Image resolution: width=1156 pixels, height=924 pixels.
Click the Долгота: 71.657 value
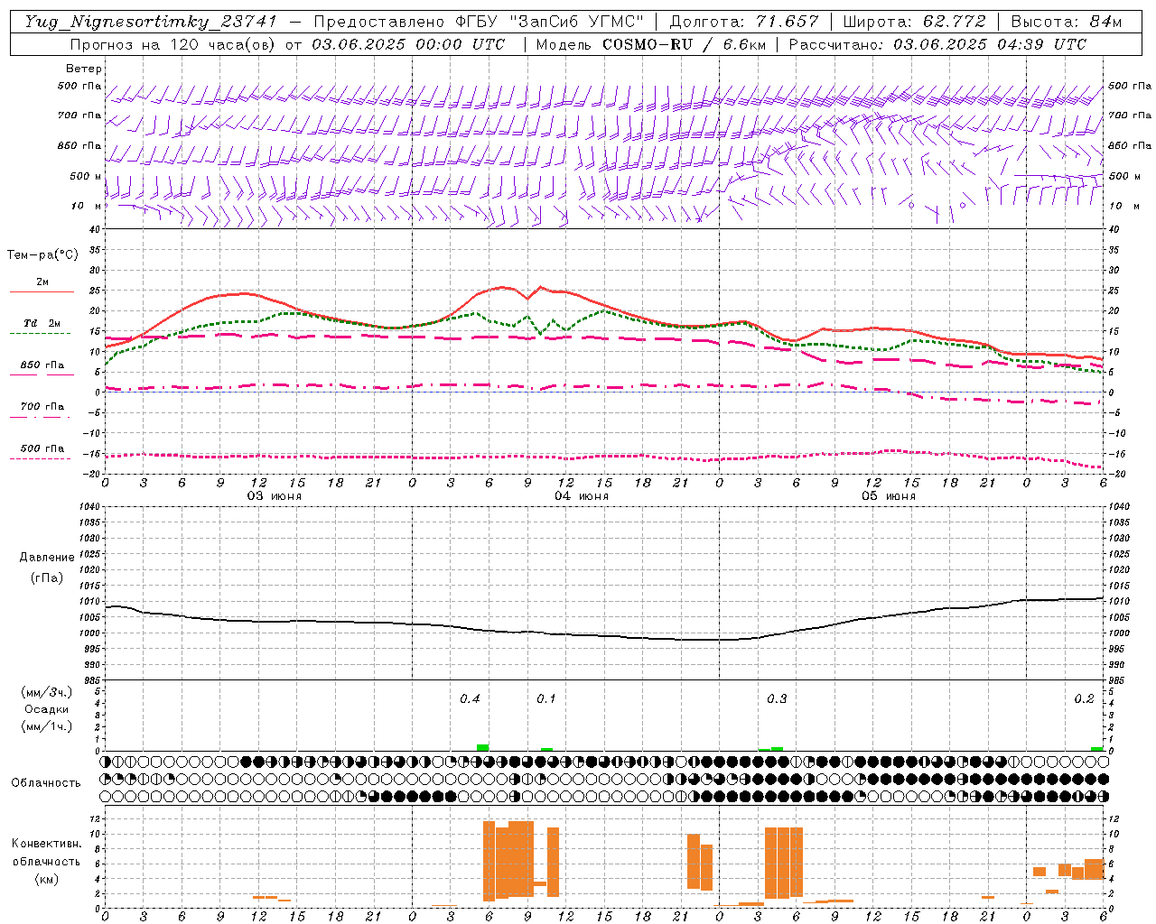[x=743, y=22]
